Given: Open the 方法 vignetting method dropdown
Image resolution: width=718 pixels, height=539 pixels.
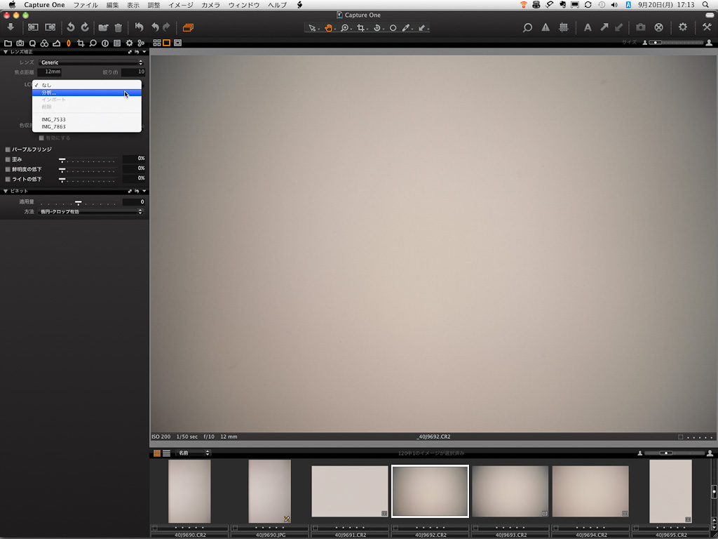Looking at the screenshot, I should click(x=90, y=211).
